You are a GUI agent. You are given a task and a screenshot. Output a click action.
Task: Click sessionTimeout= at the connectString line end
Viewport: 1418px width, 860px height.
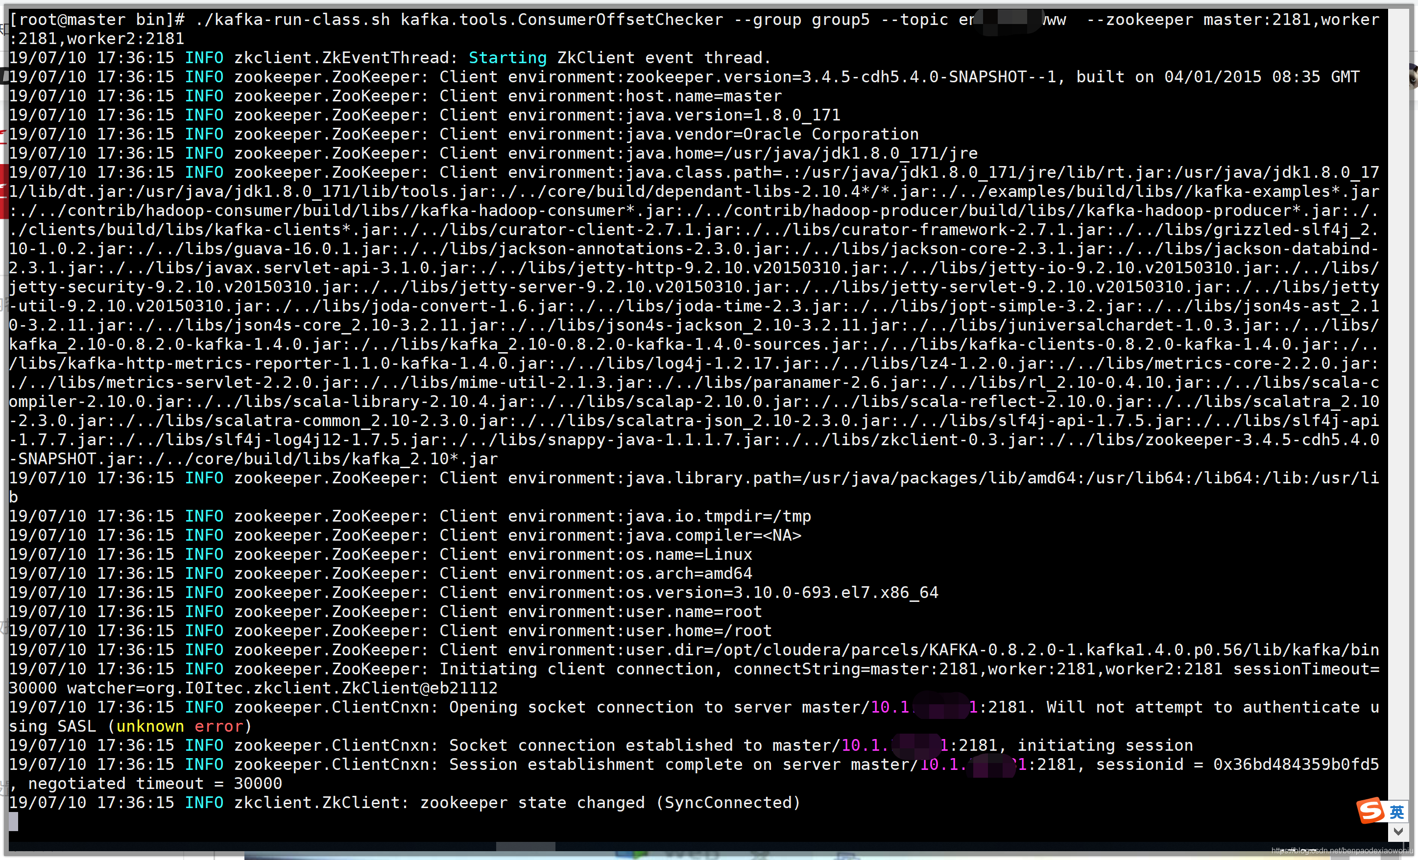pos(1306,669)
